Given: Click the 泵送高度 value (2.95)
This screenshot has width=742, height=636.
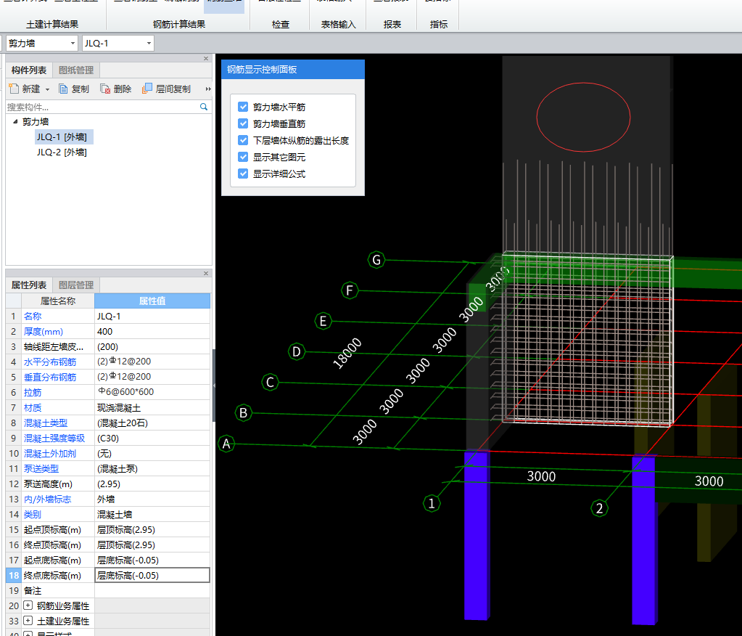Looking at the screenshot, I should [x=152, y=484].
